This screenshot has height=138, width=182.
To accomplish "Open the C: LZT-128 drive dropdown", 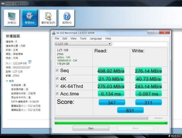I will 83,44.
